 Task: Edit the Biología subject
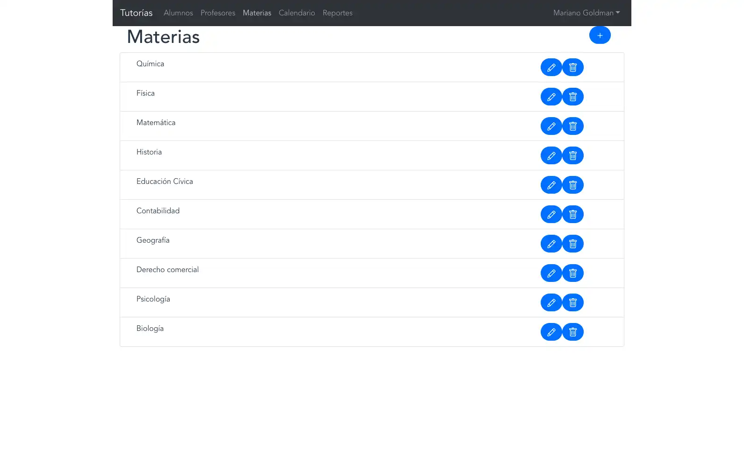(x=551, y=332)
